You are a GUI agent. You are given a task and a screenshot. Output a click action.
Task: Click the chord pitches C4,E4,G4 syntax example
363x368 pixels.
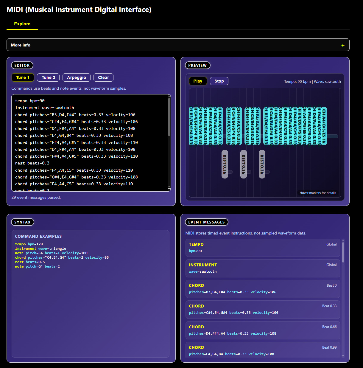[62, 257]
